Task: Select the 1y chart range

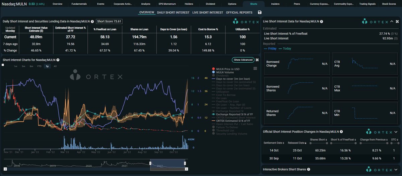Action: point(47,66)
